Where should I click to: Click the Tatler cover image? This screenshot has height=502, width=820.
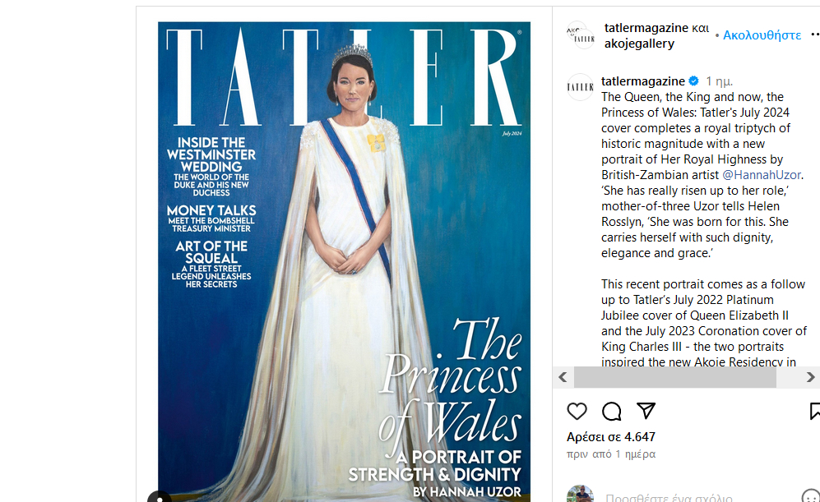tap(344, 262)
